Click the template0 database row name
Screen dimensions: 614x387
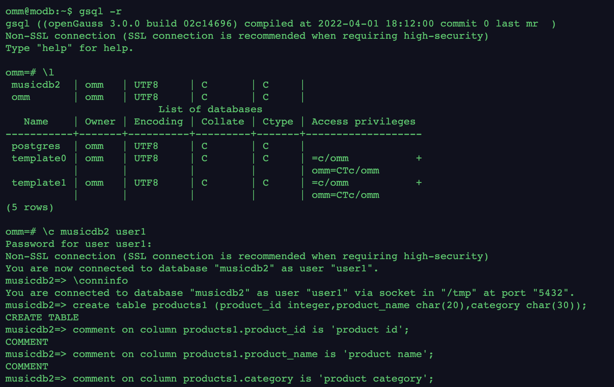[x=39, y=158]
